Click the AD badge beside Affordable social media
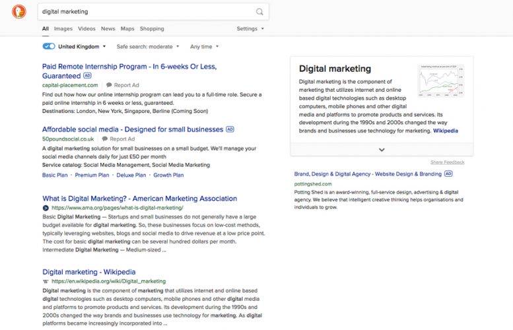Viewport: 513px width, 330px height. [230, 129]
